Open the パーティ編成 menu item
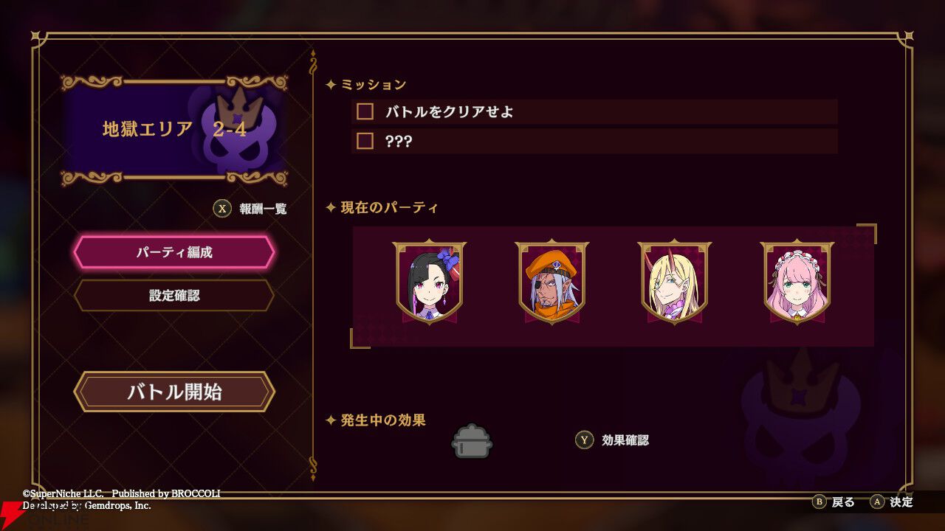Image resolution: width=945 pixels, height=531 pixels. click(x=174, y=252)
